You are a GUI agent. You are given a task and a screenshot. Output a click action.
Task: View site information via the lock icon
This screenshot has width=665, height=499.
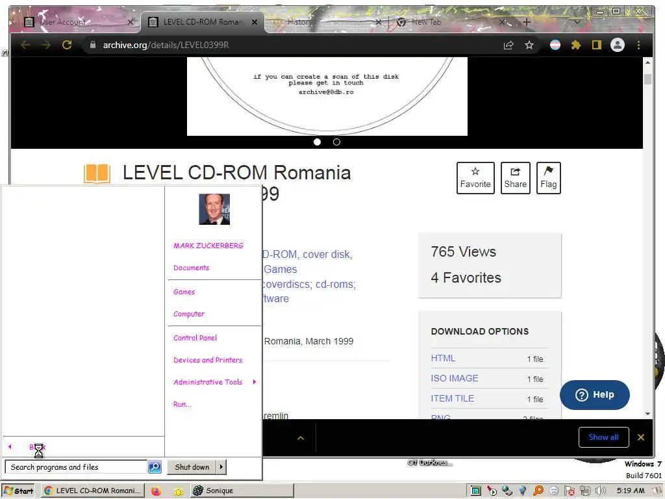click(92, 45)
